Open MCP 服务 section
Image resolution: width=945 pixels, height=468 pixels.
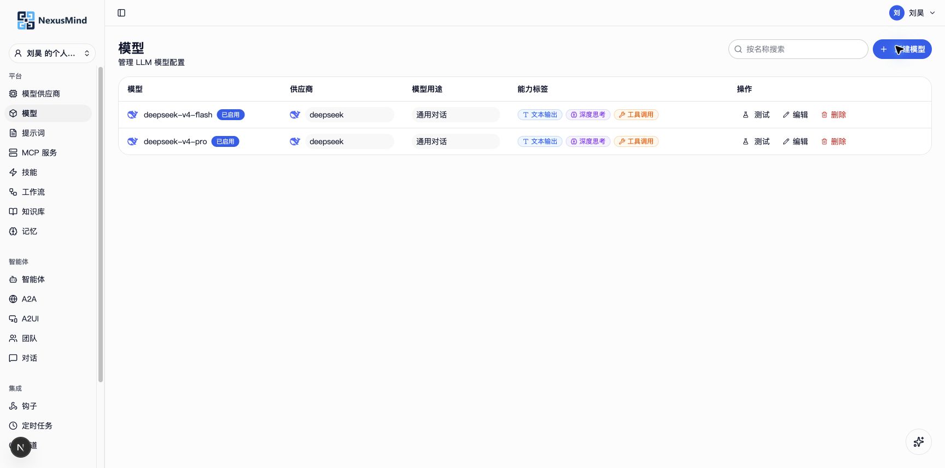[48, 153]
